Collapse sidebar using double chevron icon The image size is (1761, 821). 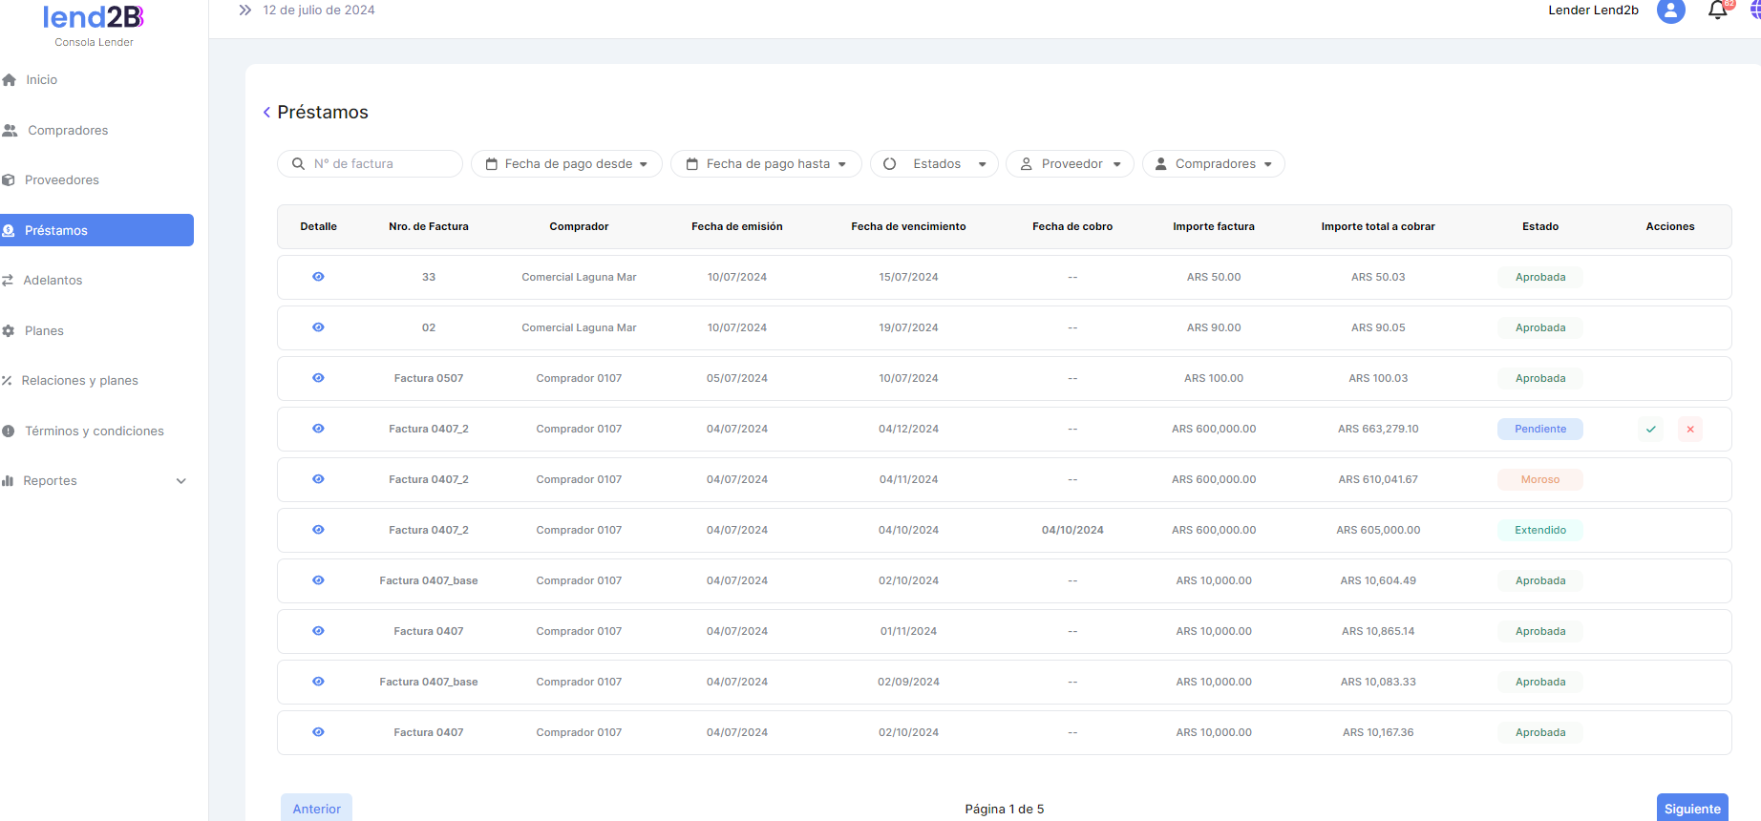coord(244,11)
